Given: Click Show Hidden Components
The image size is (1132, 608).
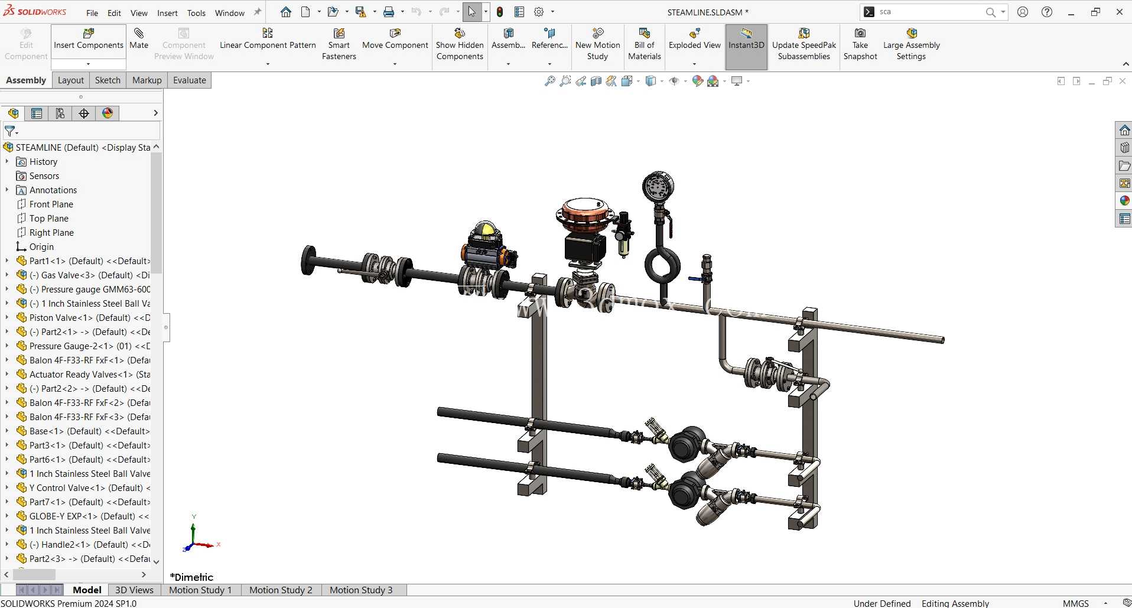Looking at the screenshot, I should (460, 44).
